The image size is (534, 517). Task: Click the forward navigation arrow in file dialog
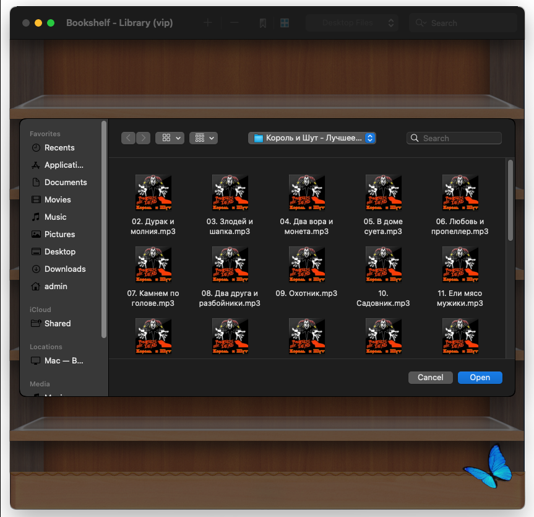click(144, 138)
